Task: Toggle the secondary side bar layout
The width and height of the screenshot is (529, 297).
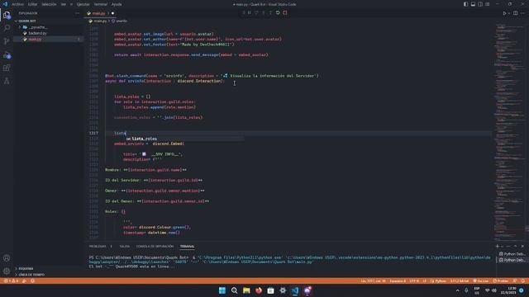Action: click(480, 4)
